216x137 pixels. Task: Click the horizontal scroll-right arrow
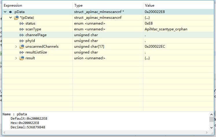tap(207, 133)
